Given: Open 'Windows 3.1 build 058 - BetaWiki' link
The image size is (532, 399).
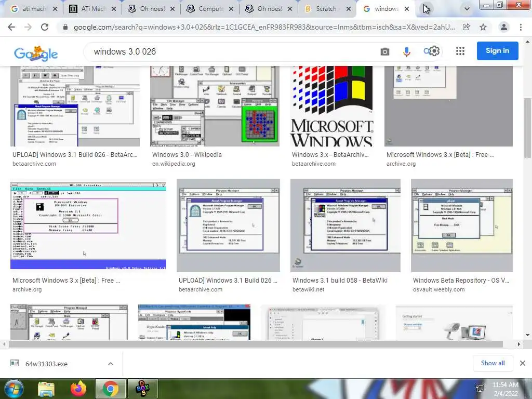Looking at the screenshot, I should click(340, 281).
